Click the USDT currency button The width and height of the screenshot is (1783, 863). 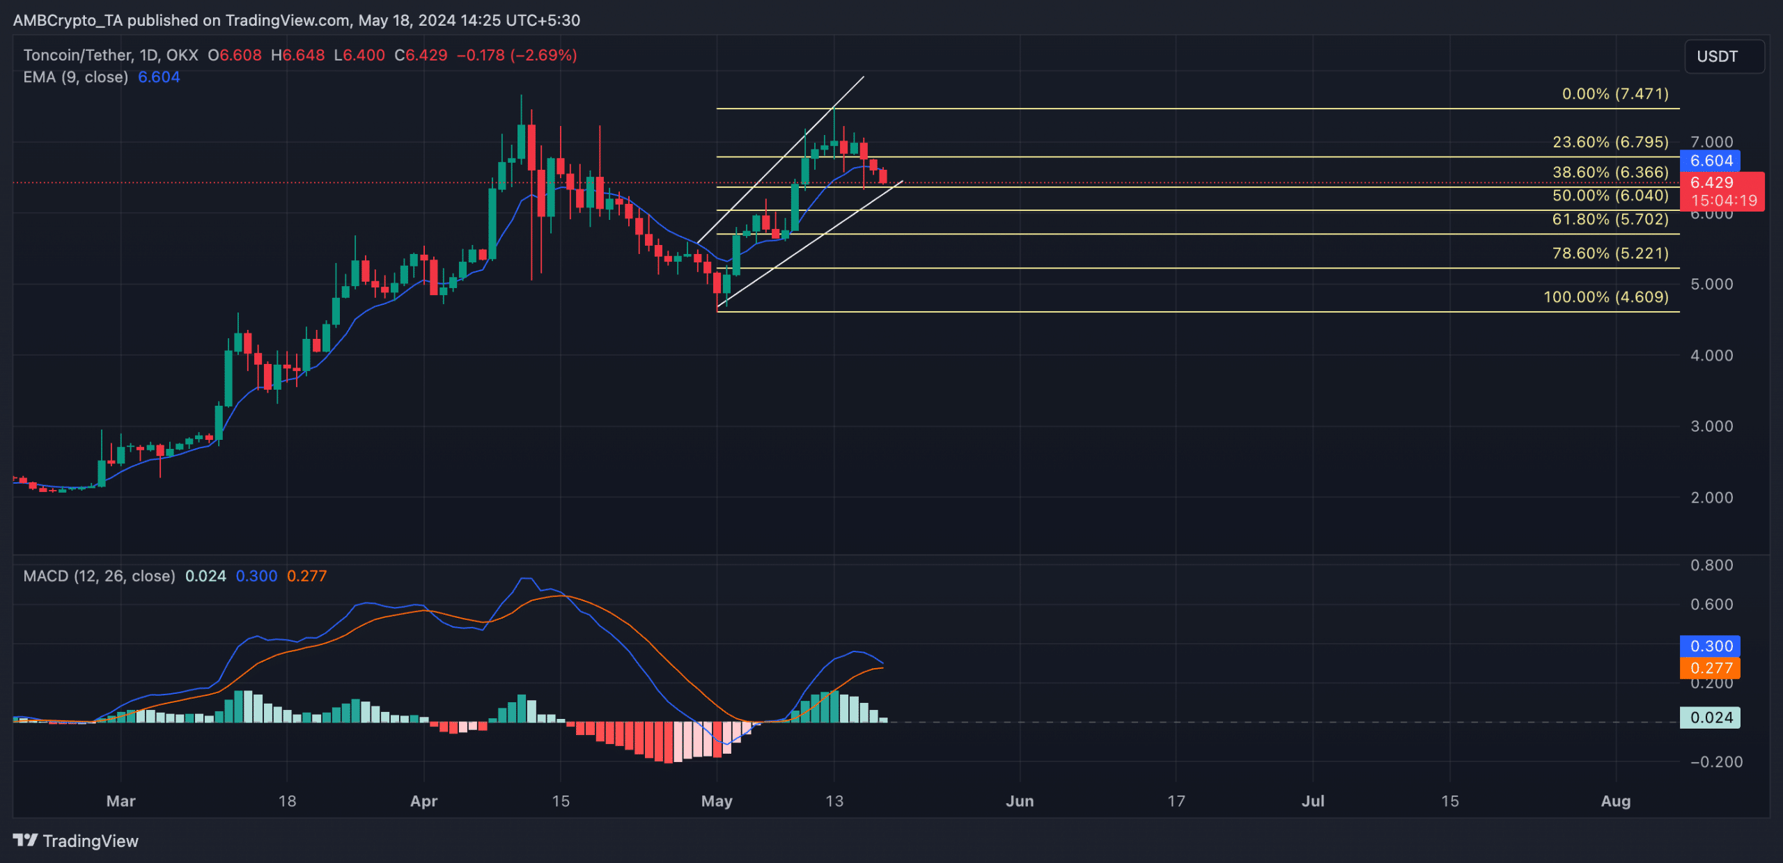click(x=1724, y=56)
